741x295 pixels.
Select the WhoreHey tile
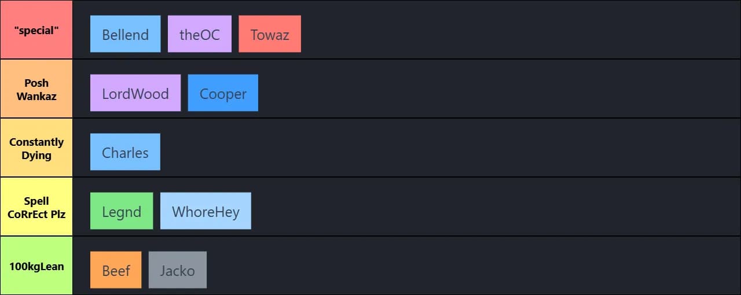click(x=206, y=211)
